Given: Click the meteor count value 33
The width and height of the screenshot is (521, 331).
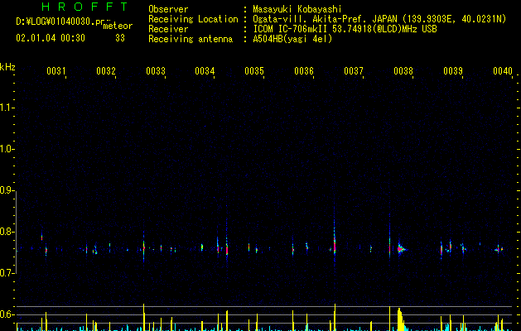Looking at the screenshot, I should pos(120,38).
